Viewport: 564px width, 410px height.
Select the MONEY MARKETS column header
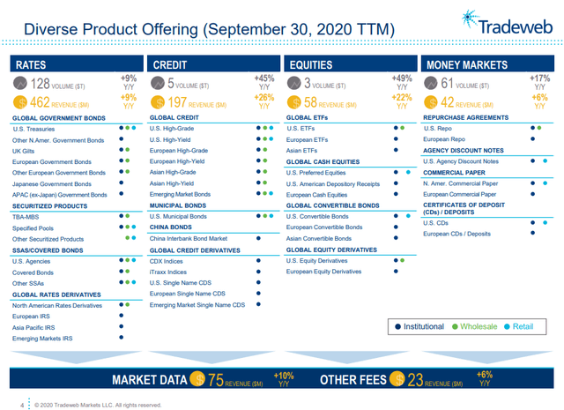tap(487, 63)
